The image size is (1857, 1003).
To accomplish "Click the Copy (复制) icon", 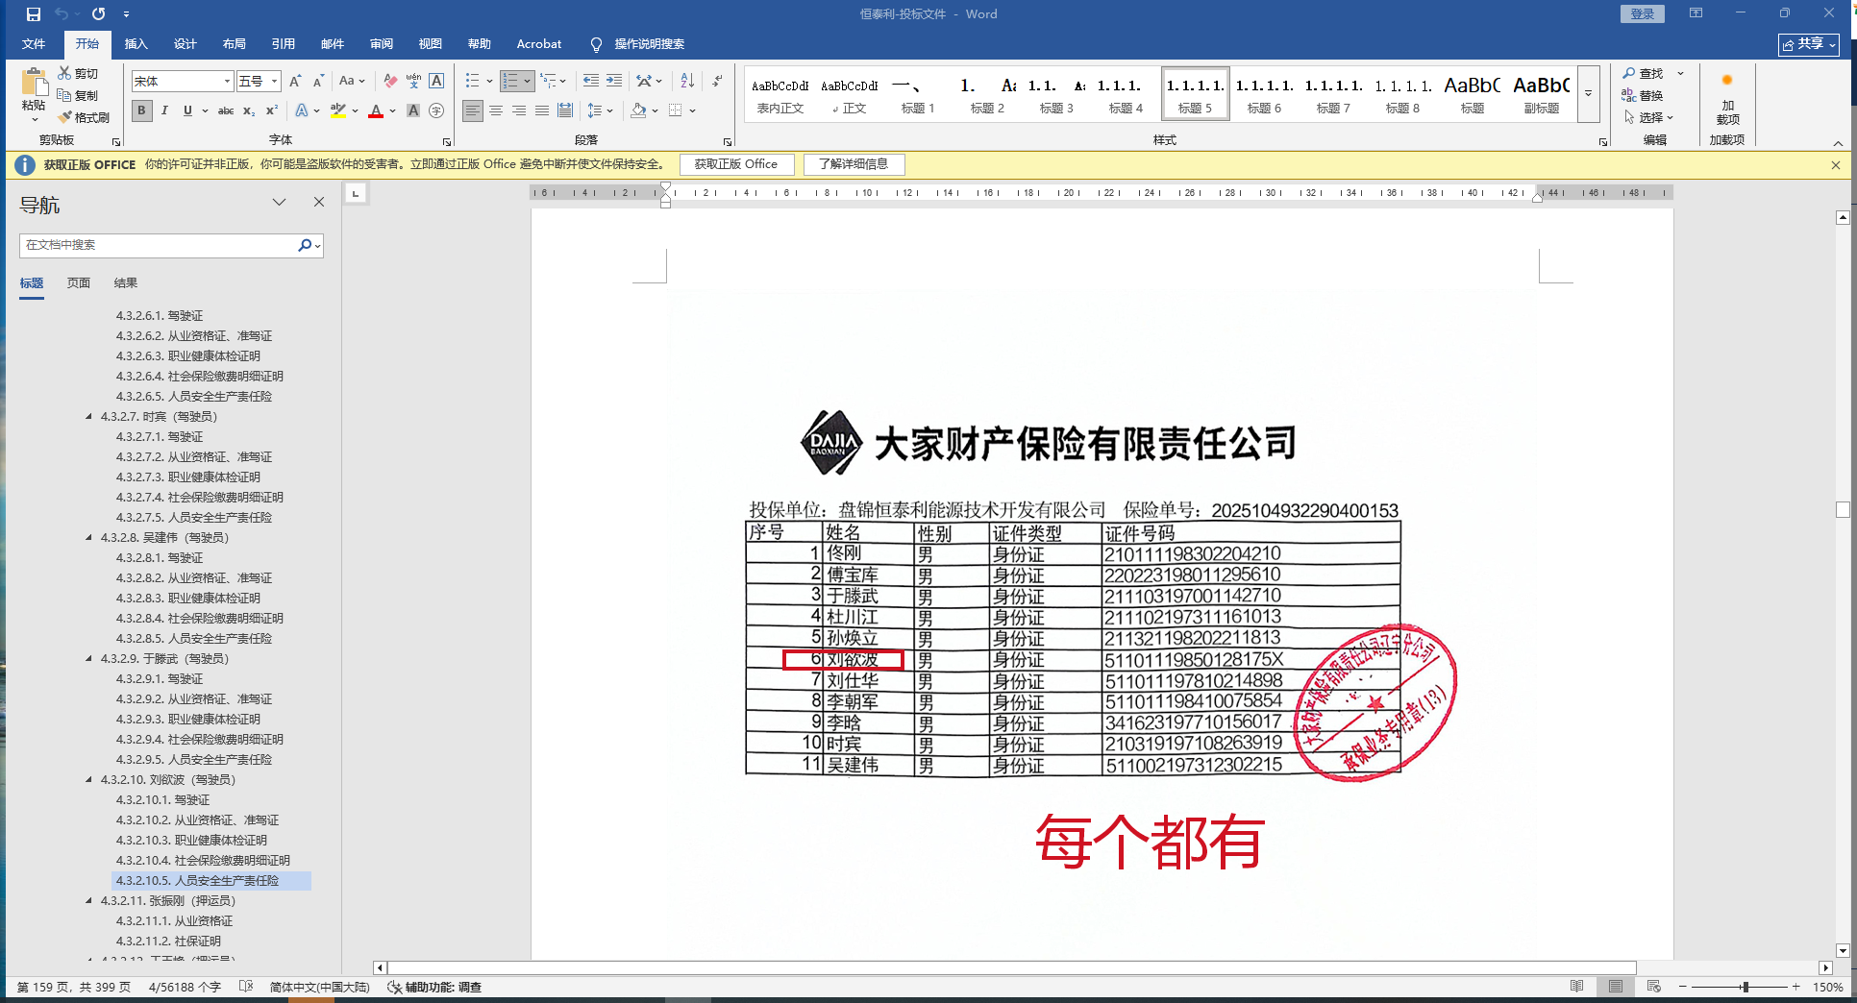I will coord(64,95).
